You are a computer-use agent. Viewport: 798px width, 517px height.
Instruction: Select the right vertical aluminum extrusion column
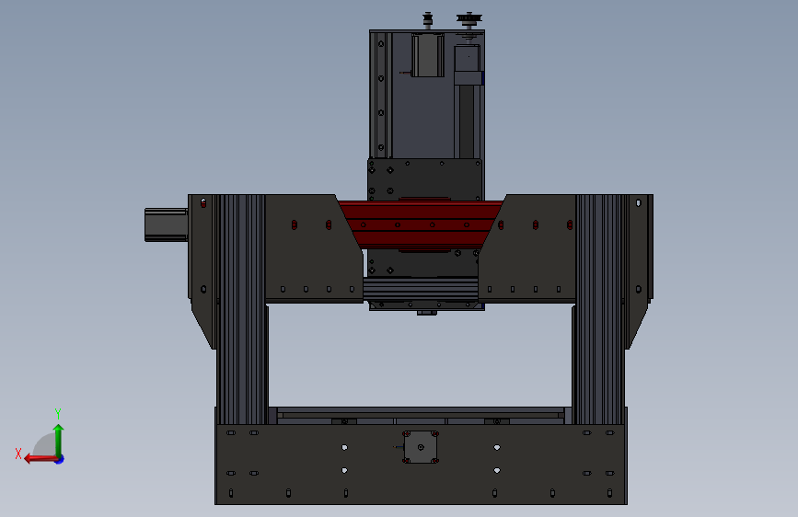click(599, 309)
